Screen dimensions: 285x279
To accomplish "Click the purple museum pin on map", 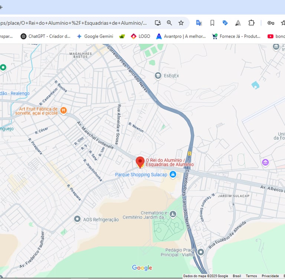I will (x=265, y=162).
